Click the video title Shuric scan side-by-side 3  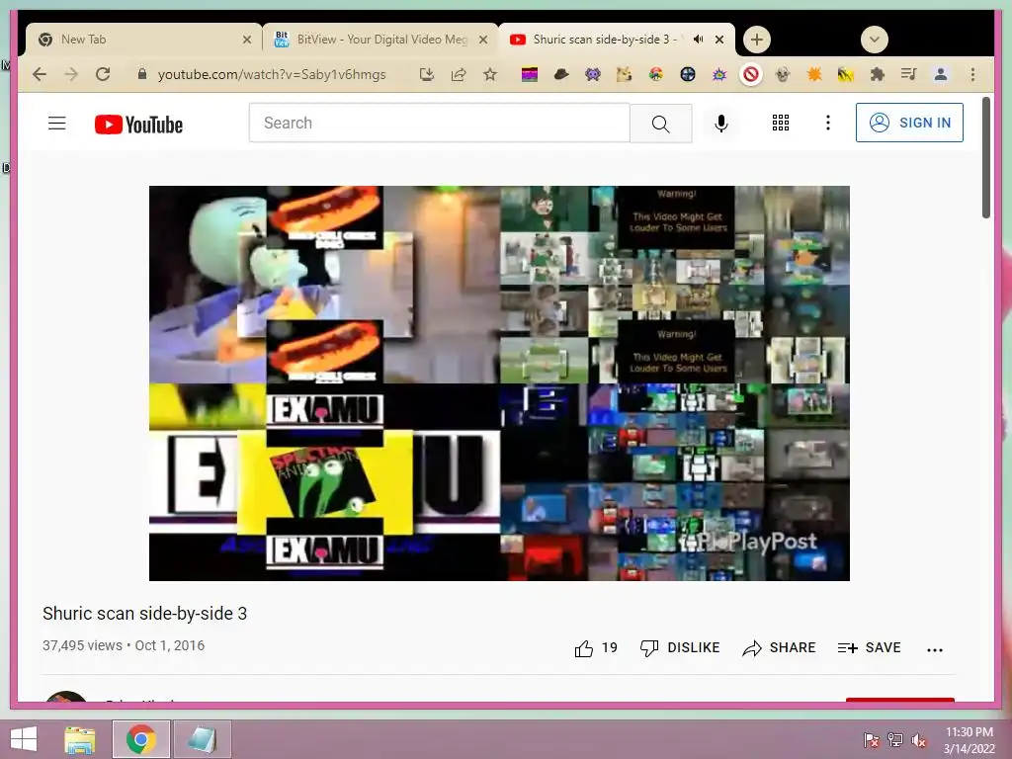[144, 613]
